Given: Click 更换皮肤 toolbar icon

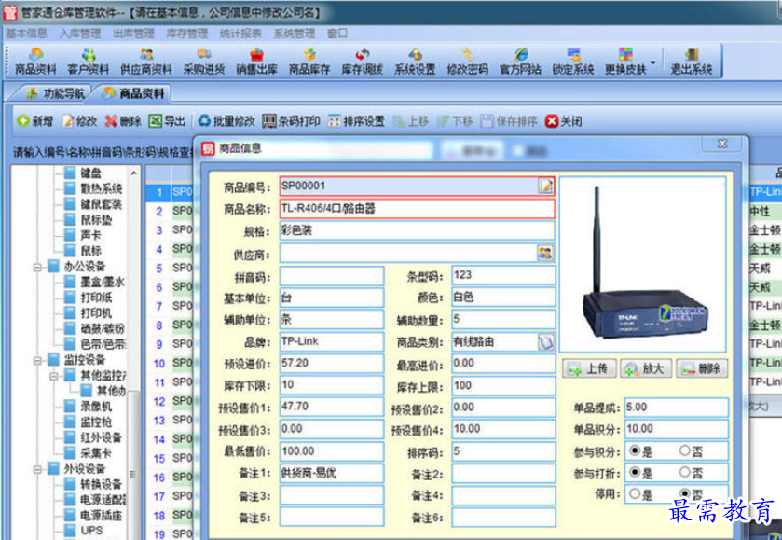Looking at the screenshot, I should point(625,61).
